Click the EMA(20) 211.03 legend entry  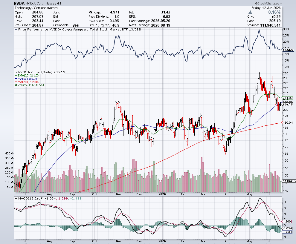pos(27,76)
